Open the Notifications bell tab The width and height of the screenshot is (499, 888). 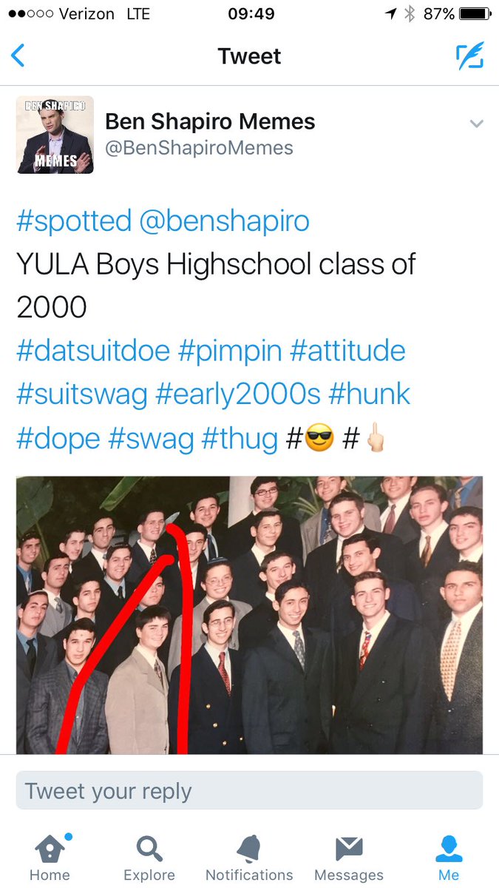tap(249, 858)
